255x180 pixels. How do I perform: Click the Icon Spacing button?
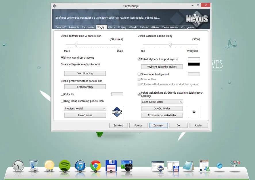(85, 73)
